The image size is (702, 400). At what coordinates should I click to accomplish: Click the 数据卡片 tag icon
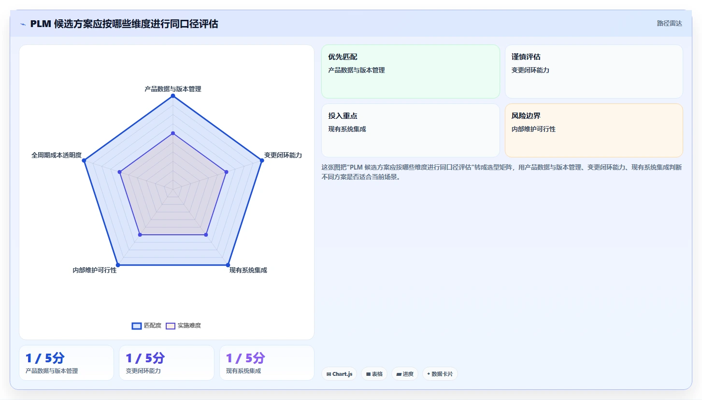[x=429, y=374]
